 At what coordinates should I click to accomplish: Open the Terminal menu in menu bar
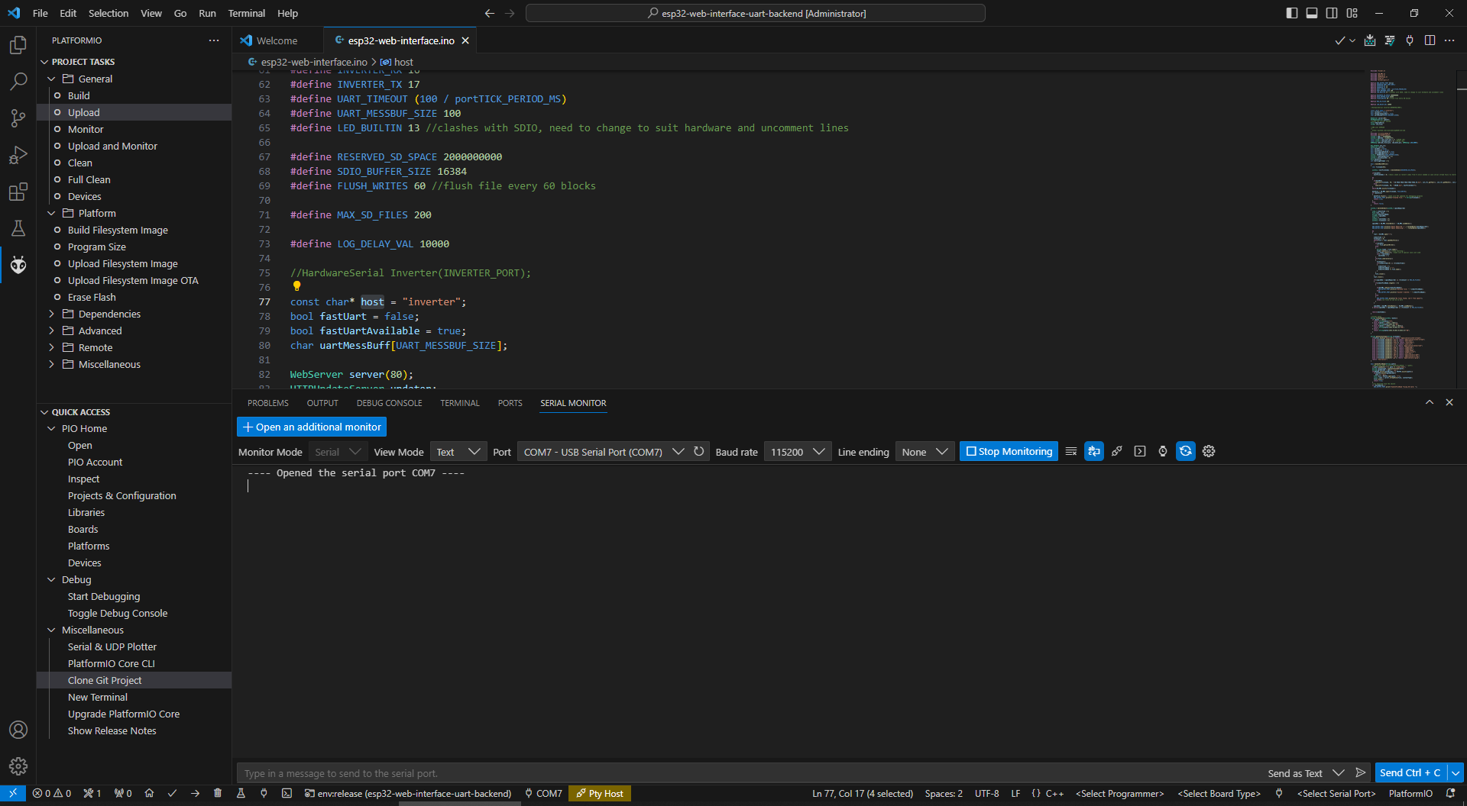pyautogui.click(x=246, y=13)
